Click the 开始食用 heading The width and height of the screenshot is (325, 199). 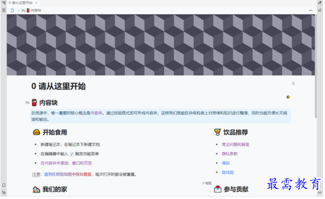tap(55, 133)
